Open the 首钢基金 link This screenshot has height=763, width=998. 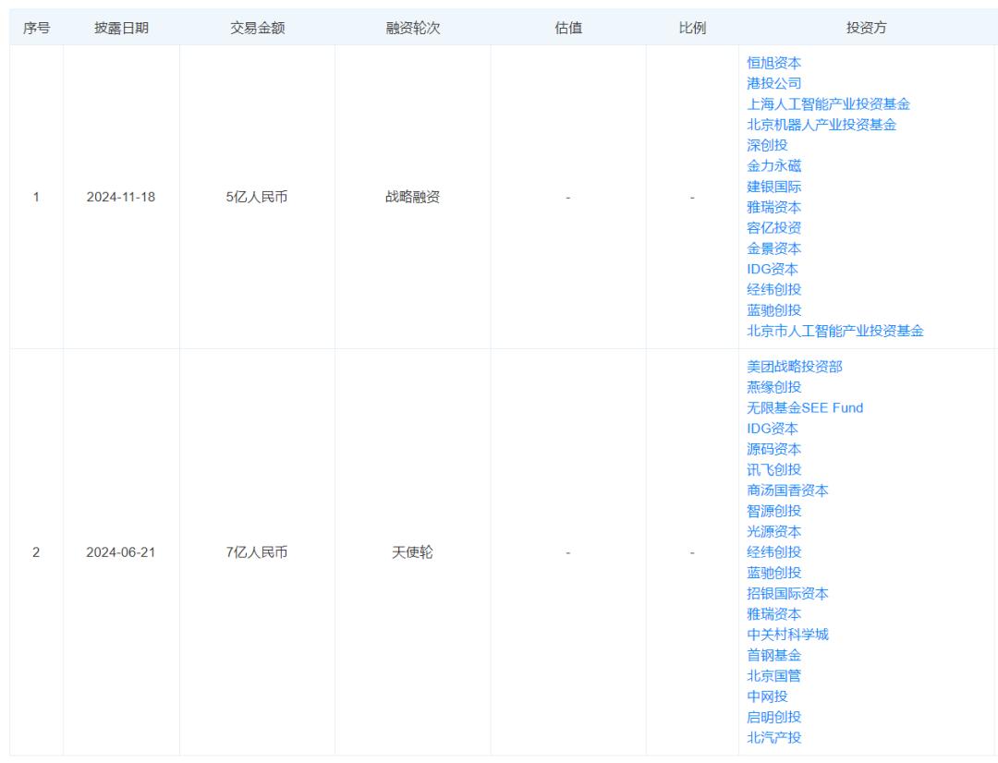(x=773, y=656)
